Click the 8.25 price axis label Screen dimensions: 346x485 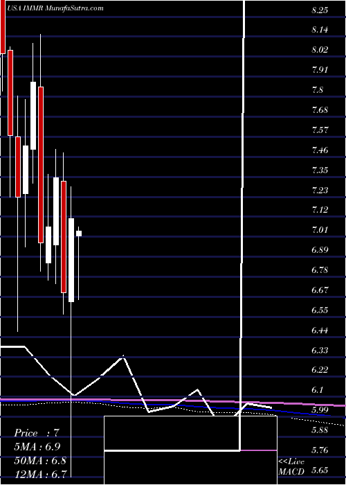tap(320, 10)
